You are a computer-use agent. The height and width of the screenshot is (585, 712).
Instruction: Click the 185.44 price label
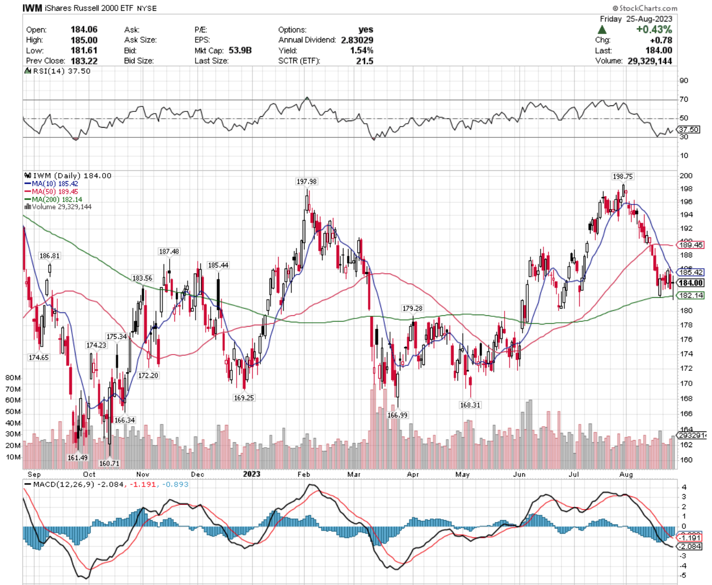click(218, 265)
